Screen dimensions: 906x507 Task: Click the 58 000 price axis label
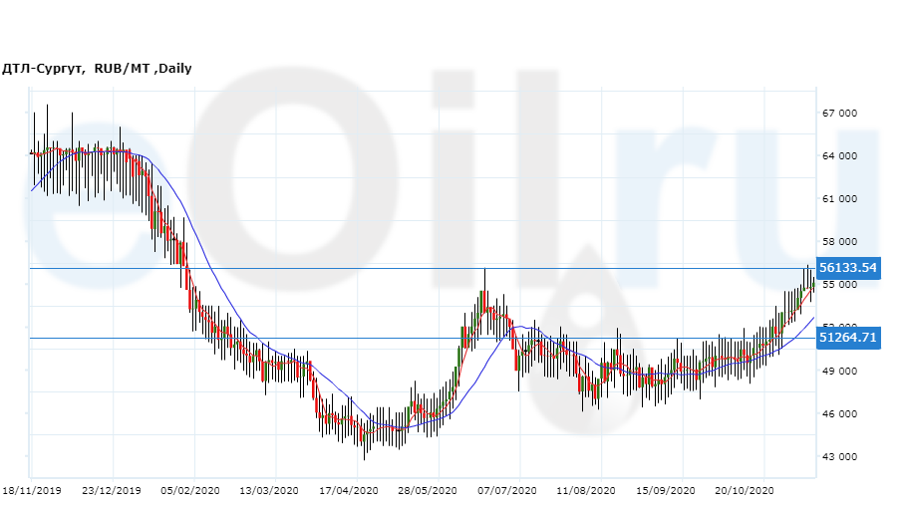pyautogui.click(x=839, y=242)
